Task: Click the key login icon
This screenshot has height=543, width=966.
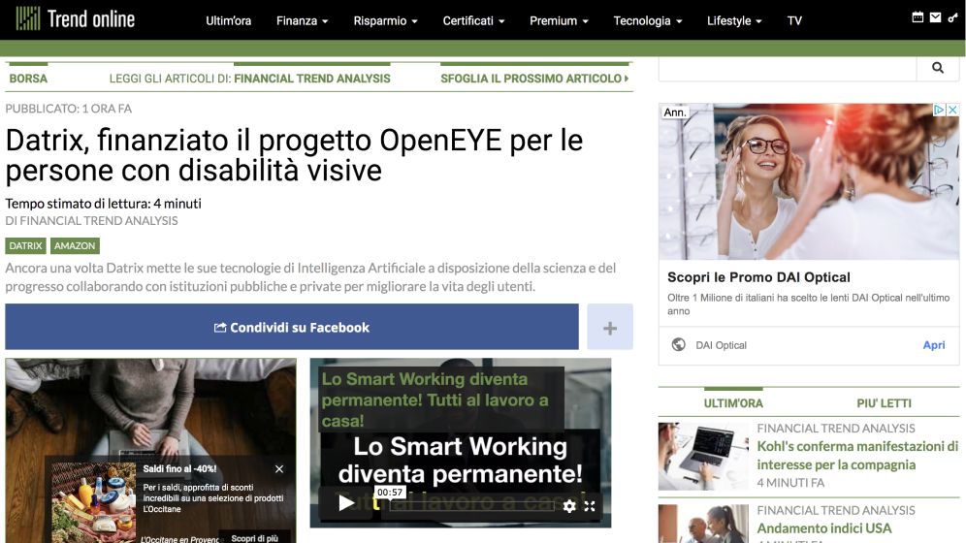Action: click(952, 17)
